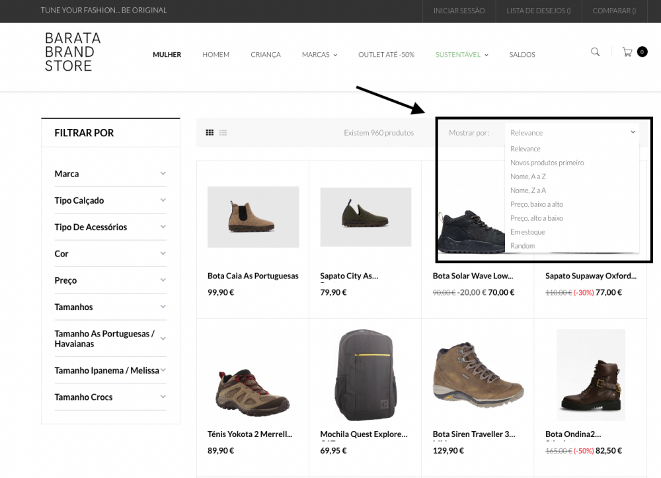Viewport: 661px width, 478px height.
Task: Select 'Novos produtos primeiro' sorting option
Action: coord(547,163)
